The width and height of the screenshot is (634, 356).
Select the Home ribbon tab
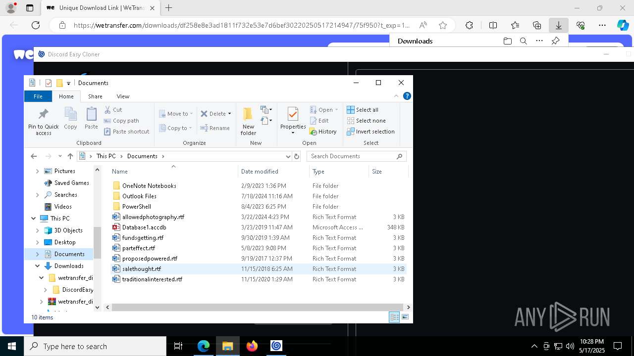click(x=66, y=96)
